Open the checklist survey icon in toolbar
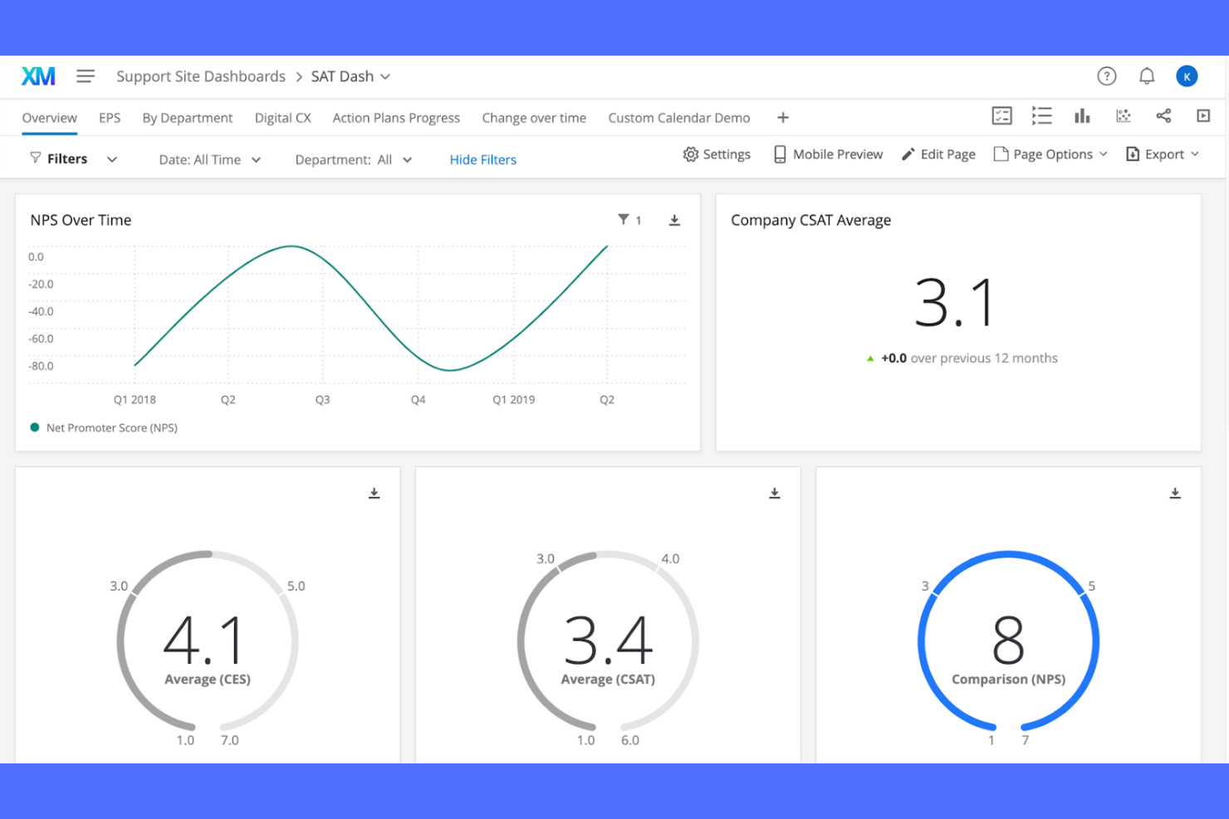The image size is (1229, 819). pos(1001,116)
